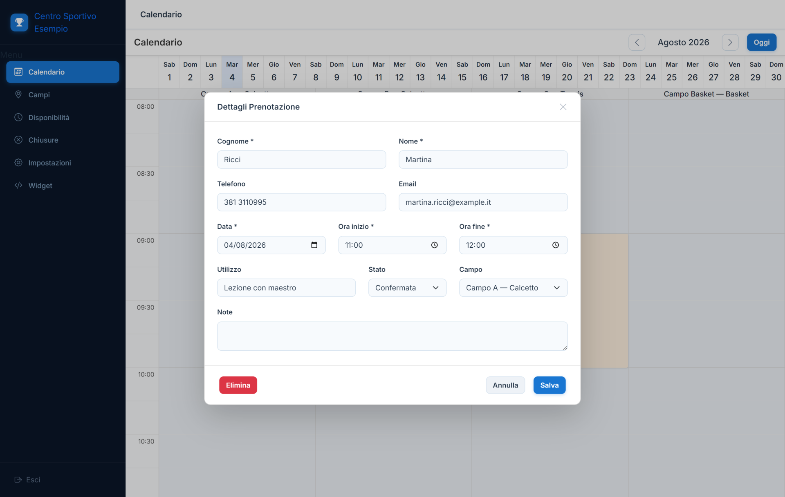Viewport: 785px width, 497px height.
Task: Click the clock icon in Ora inizio
Action: [x=434, y=245]
